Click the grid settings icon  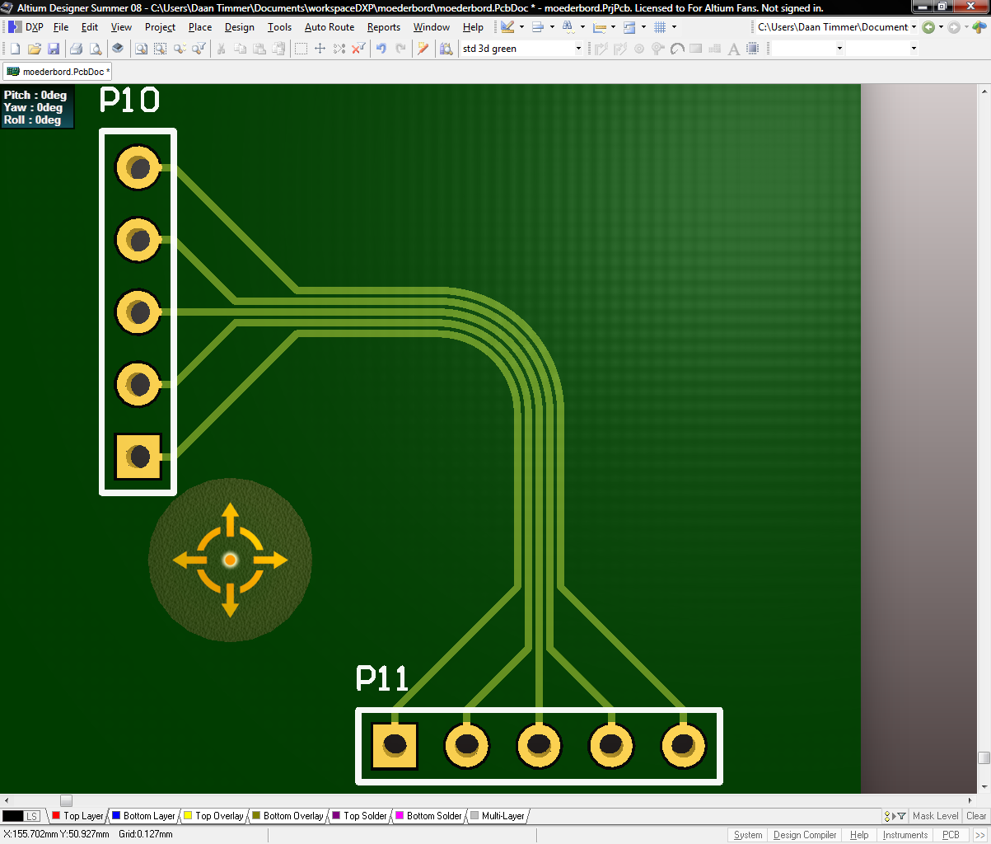pos(660,27)
